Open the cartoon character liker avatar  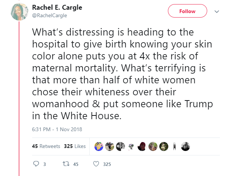131,146
